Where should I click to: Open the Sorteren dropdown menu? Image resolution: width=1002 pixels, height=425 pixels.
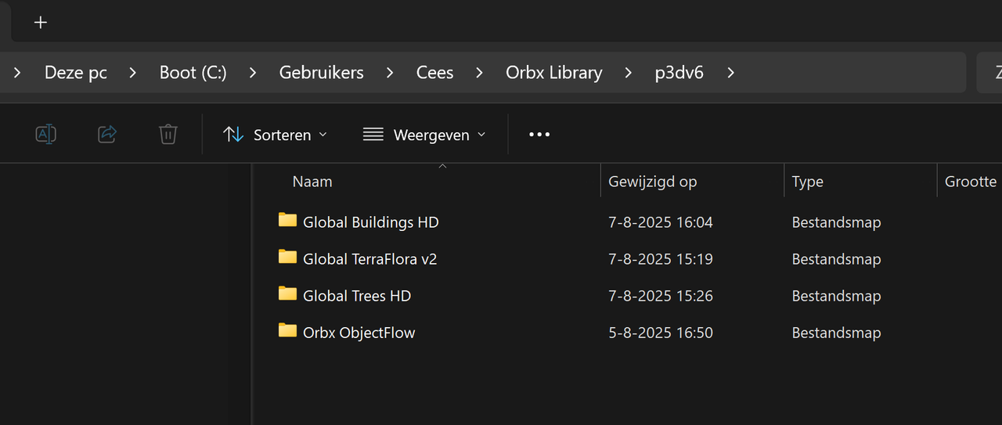(276, 135)
